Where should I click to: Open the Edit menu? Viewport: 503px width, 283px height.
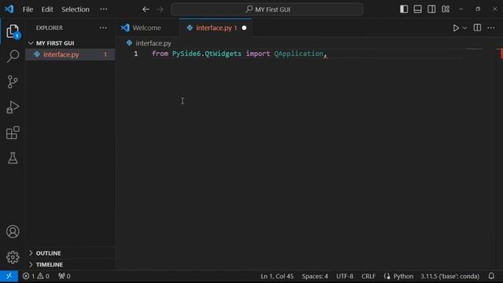[47, 9]
